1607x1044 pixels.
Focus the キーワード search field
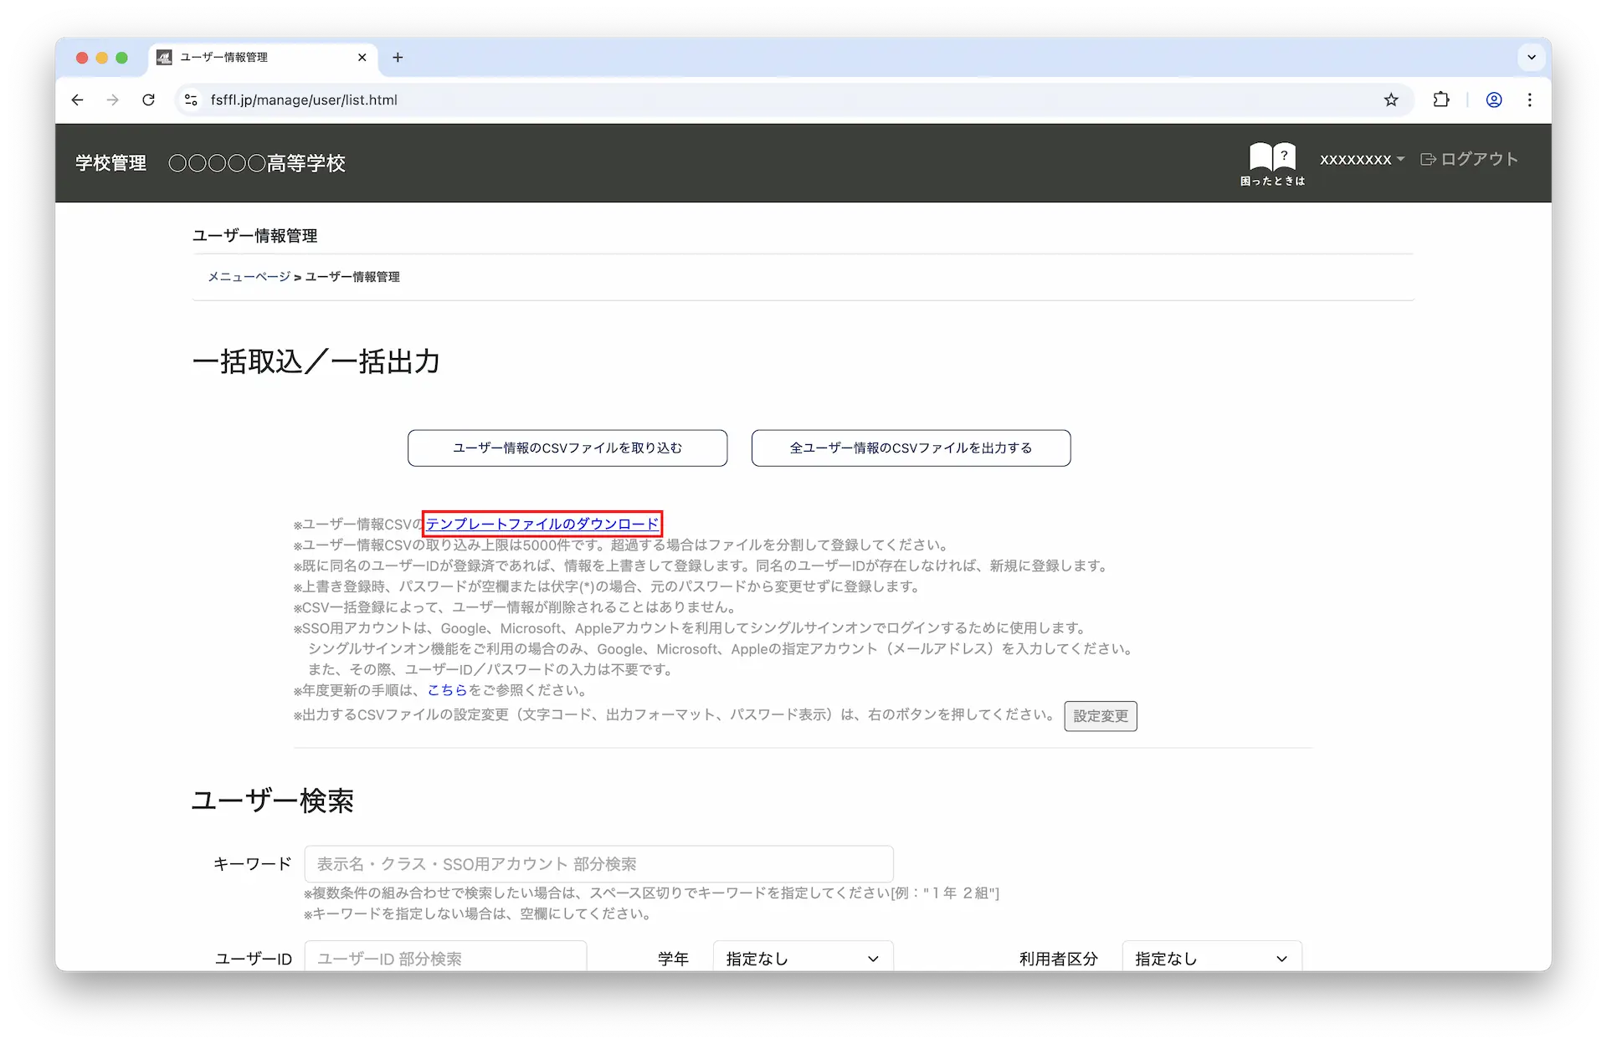pyautogui.click(x=598, y=864)
